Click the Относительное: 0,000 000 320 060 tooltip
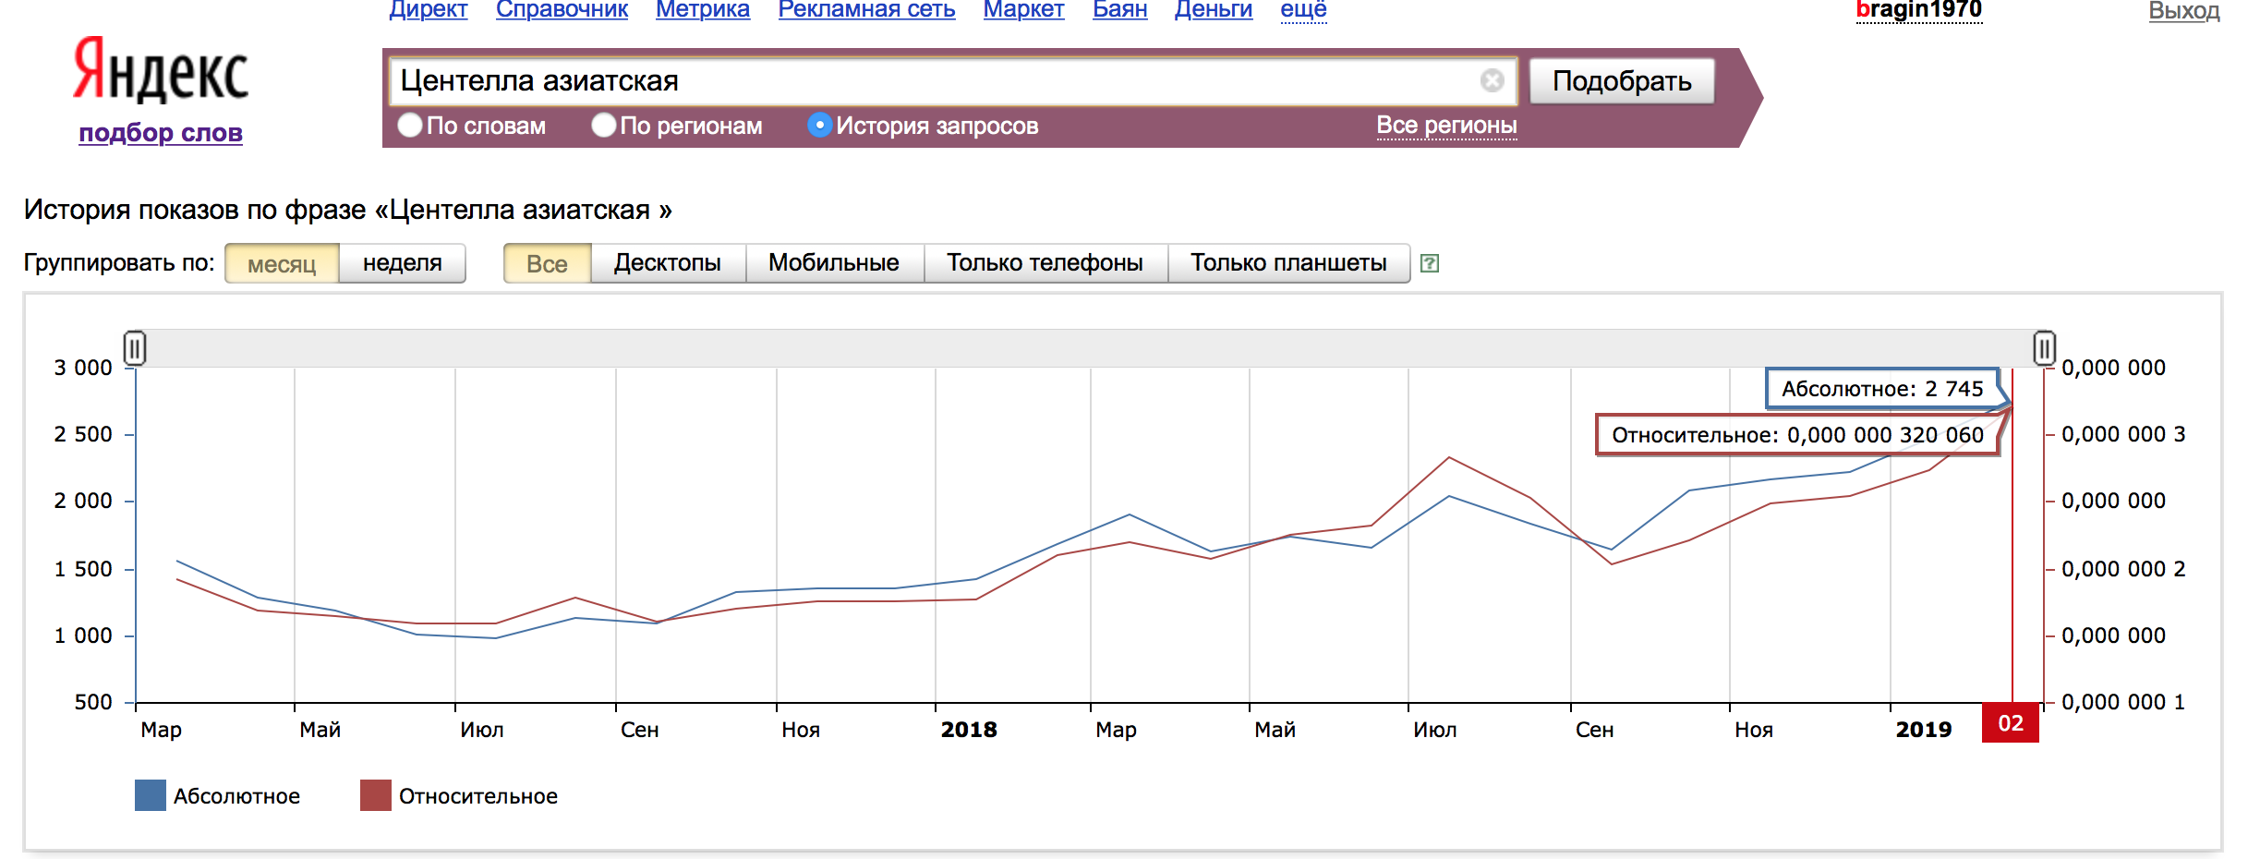 click(1797, 435)
